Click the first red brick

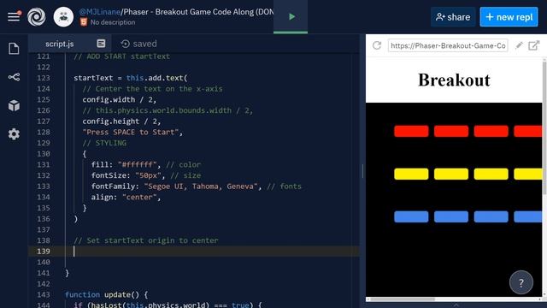(x=411, y=131)
